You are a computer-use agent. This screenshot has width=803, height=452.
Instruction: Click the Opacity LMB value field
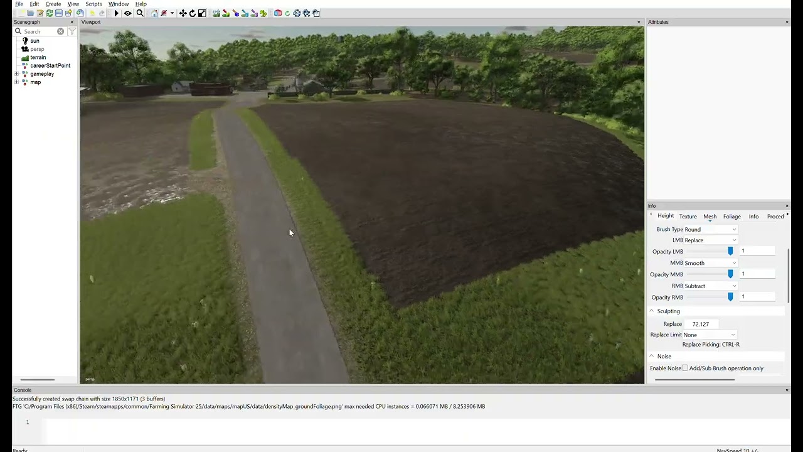tap(758, 251)
